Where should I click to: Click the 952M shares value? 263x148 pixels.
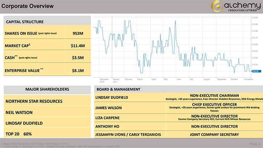(x=78, y=33)
